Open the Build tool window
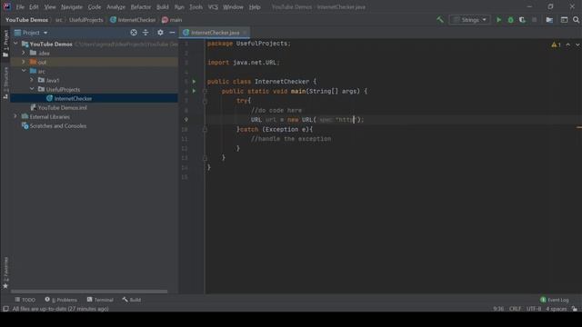The height and width of the screenshot is (327, 582). [x=132, y=300]
